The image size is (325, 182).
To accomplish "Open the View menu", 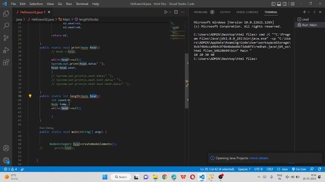I will coord(50,4).
